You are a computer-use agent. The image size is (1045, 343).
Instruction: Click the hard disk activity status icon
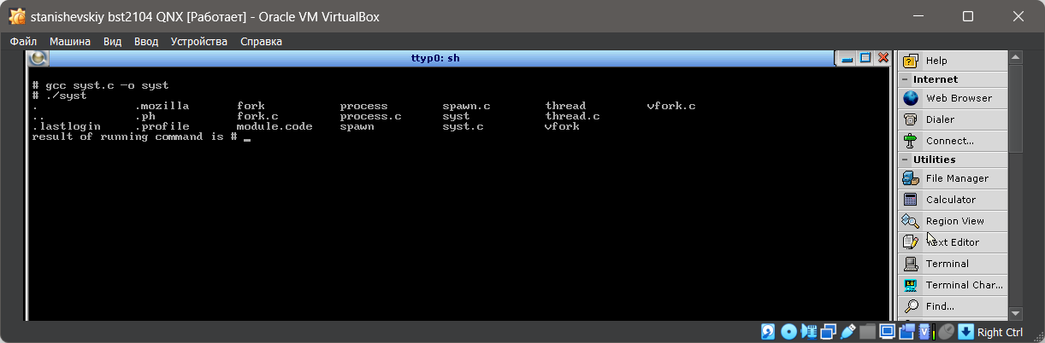(769, 332)
